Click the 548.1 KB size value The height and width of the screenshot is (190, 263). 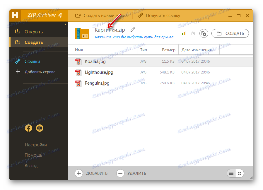167,72
